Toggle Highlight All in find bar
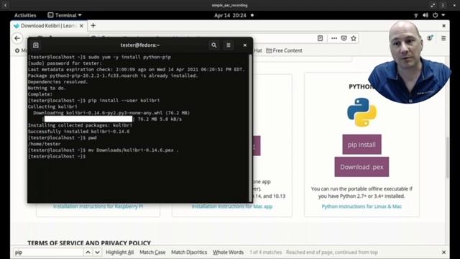Screen dimensions: 460x259 coord(120,253)
